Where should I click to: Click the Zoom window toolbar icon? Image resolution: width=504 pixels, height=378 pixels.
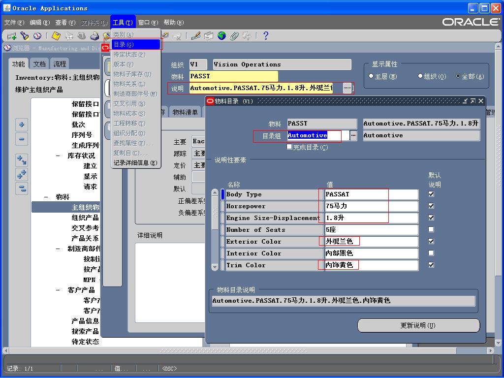click(x=209, y=35)
